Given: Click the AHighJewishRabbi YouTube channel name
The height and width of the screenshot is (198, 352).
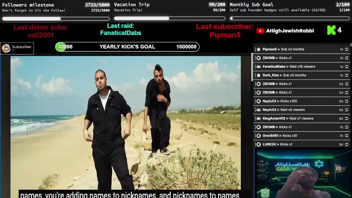Looking at the screenshot, I should point(290,31).
